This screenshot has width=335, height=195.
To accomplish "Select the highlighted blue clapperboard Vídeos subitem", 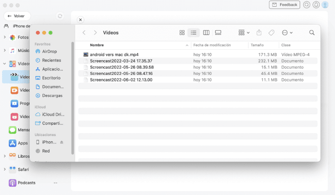I will click(16, 77).
